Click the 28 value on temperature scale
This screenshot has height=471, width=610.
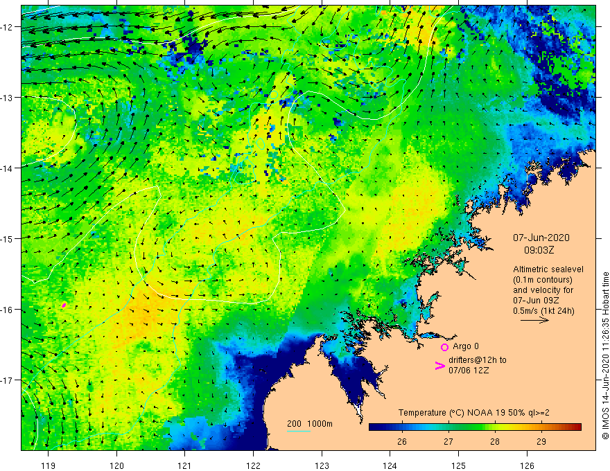[495, 441]
